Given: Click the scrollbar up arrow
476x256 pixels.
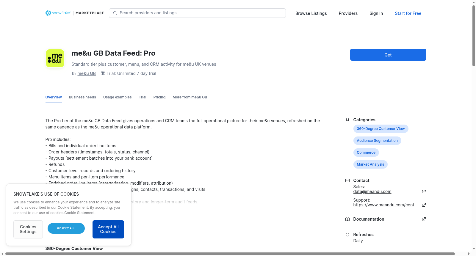Looking at the screenshot, I should (474, 2).
